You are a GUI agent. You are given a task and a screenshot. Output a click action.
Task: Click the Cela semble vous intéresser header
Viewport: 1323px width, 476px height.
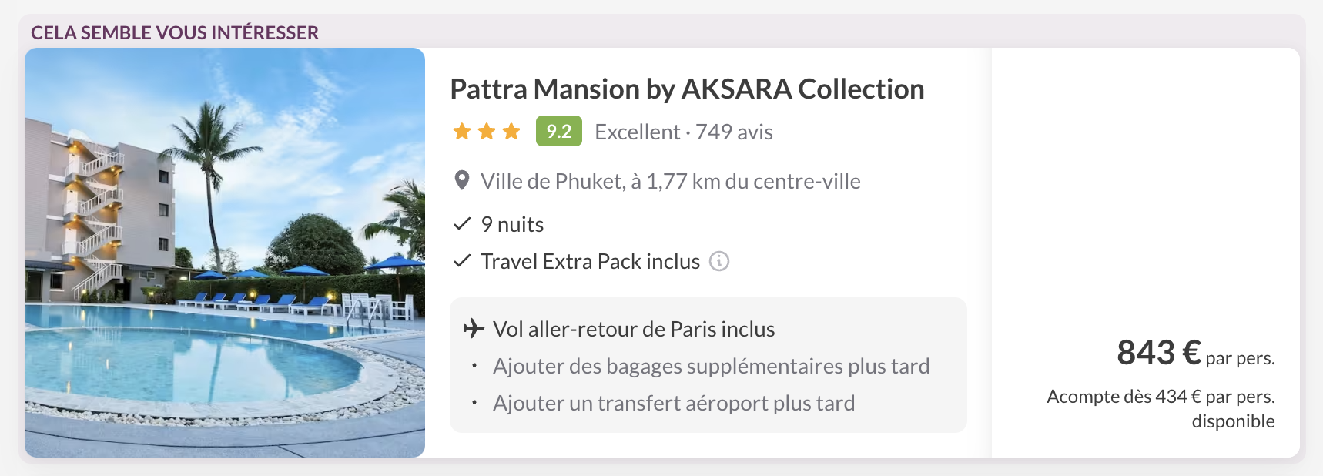tap(175, 33)
